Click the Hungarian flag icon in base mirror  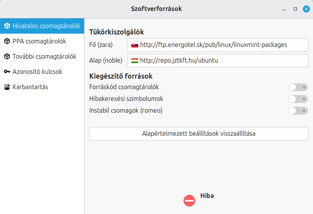[135, 61]
